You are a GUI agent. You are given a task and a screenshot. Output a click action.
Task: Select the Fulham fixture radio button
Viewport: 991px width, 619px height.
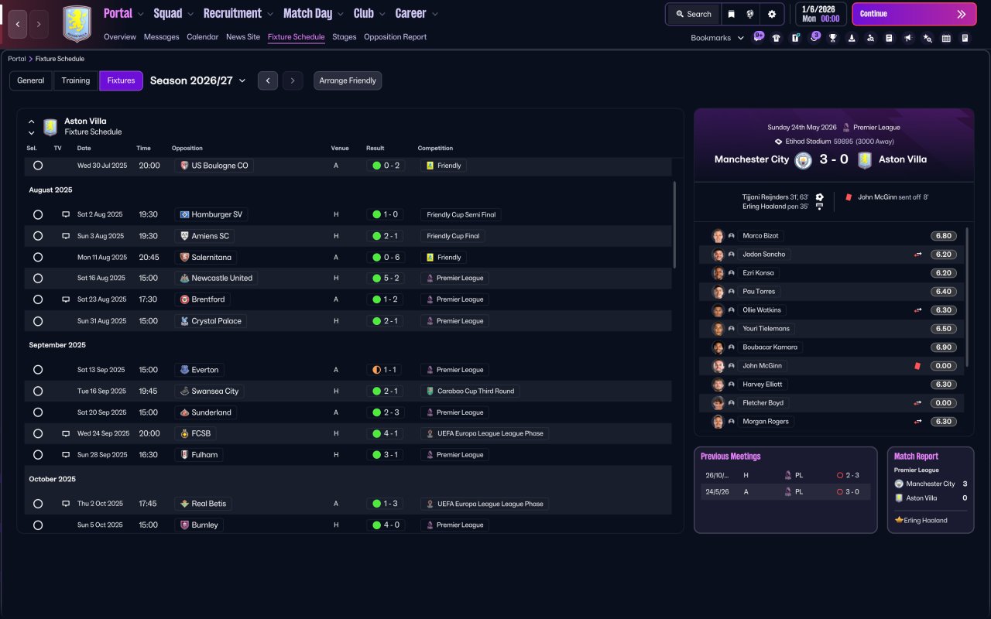pyautogui.click(x=38, y=455)
